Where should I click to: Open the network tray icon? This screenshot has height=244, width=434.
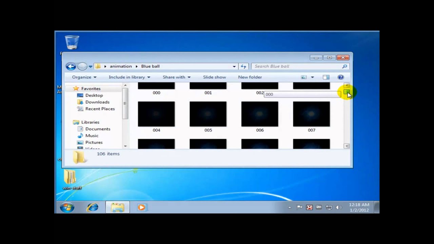coord(329,207)
